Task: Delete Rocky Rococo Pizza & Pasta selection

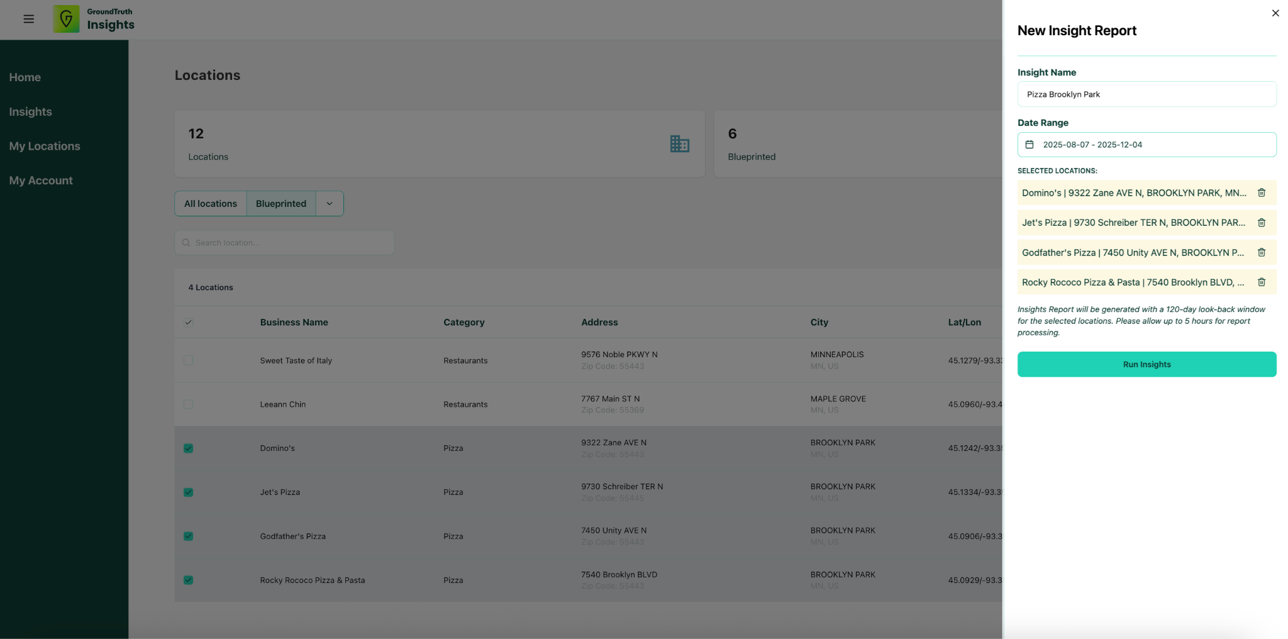Action: (x=1261, y=282)
